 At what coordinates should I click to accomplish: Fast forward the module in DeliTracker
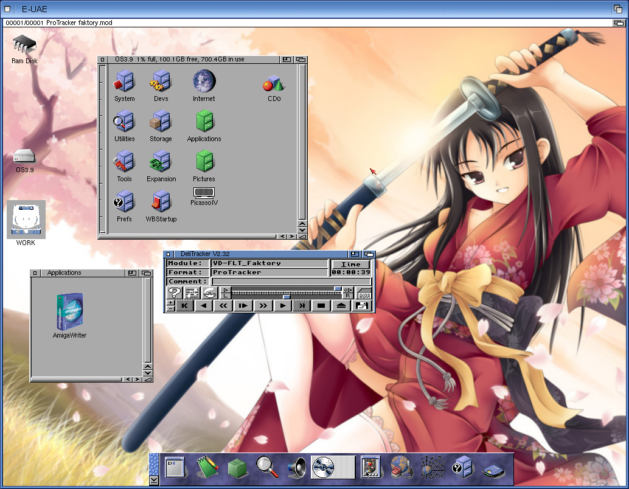(x=263, y=306)
